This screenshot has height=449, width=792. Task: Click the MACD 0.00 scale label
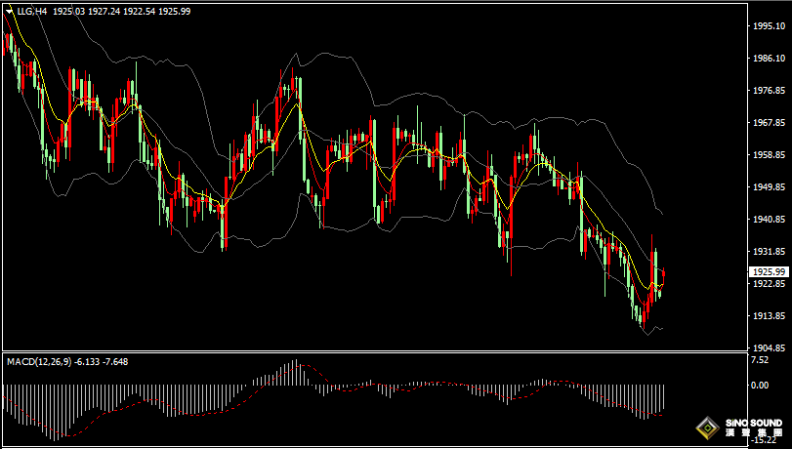(758, 385)
